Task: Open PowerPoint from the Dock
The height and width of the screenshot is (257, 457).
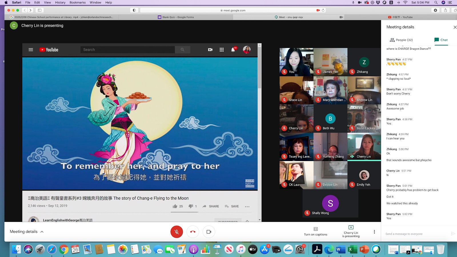Action: 364,249
